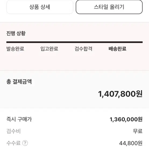Click the black progress bar under 진행 상황
The width and height of the screenshot is (149, 149).
click(74, 42)
